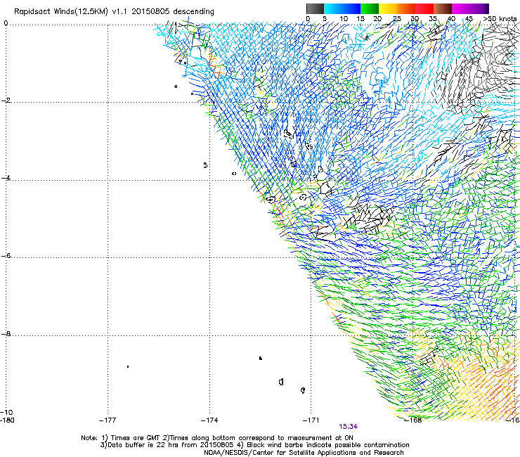Click the yellow 20-25 knots legend segment
520x457 pixels.
click(x=388, y=8)
